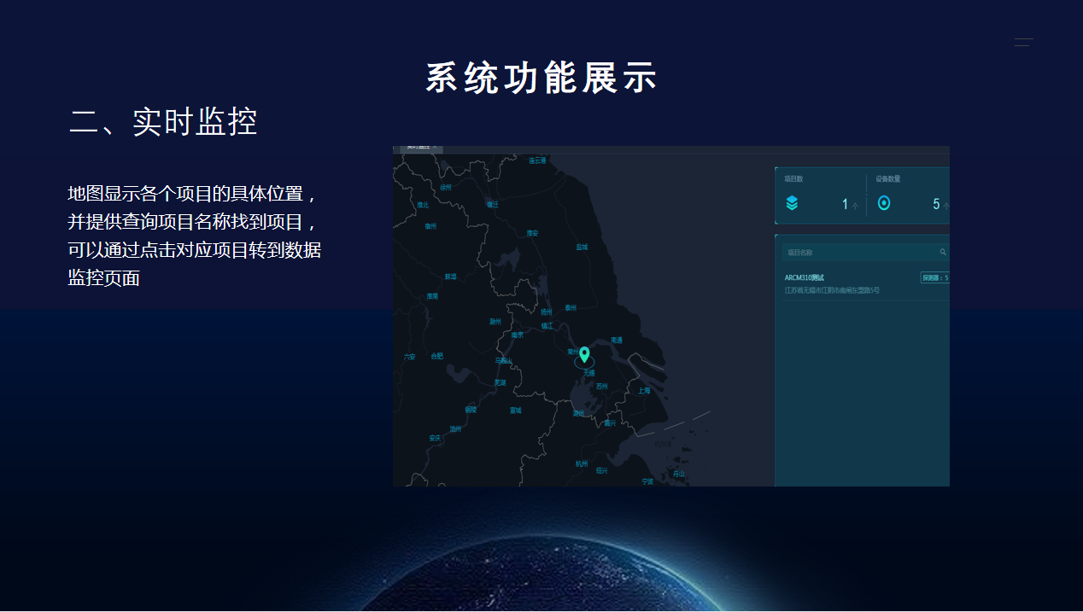Click the project count value 1
The image size is (1083, 612).
click(846, 204)
